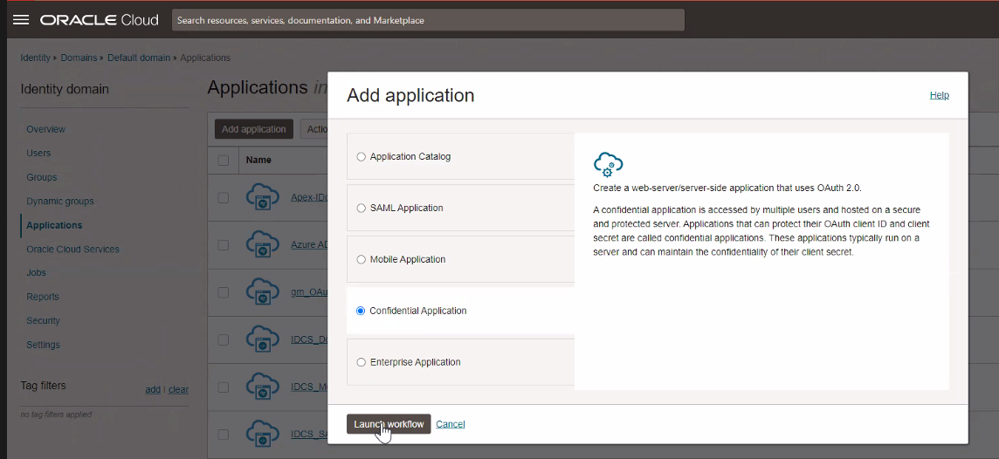Select the Confidential Application radio button
The height and width of the screenshot is (459, 999).
tap(361, 311)
